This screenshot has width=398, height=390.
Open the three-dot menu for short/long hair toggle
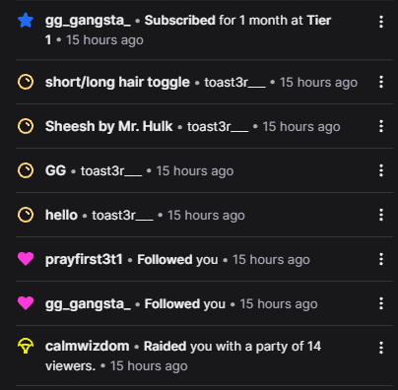[x=381, y=82]
